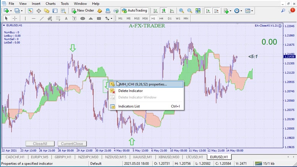Expand the Templates dropdown arrow
The image size is (297, 167).
click(252, 11)
